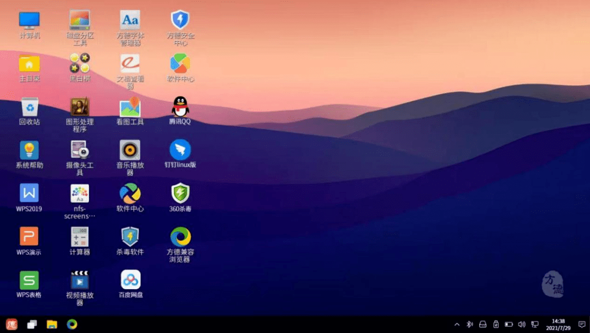Click the volume speaker tray icon
Screen dimensions: 590x333
tap(522, 324)
